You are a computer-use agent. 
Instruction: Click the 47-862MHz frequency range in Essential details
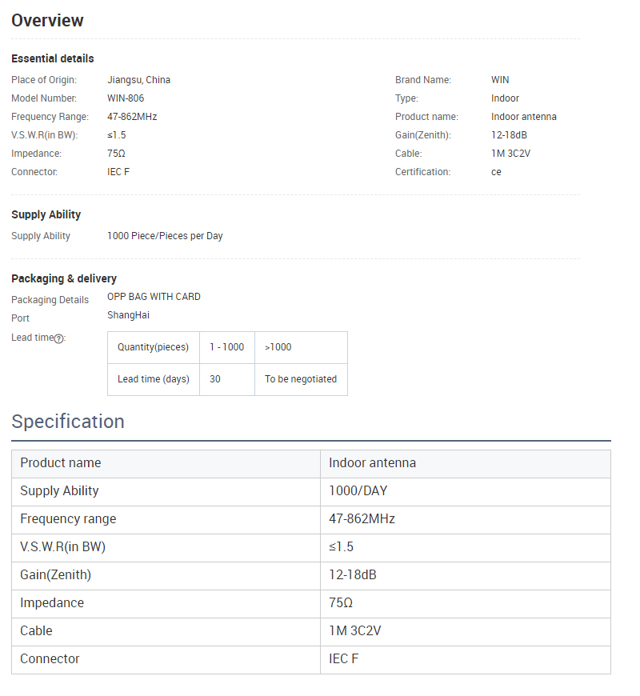tap(132, 117)
